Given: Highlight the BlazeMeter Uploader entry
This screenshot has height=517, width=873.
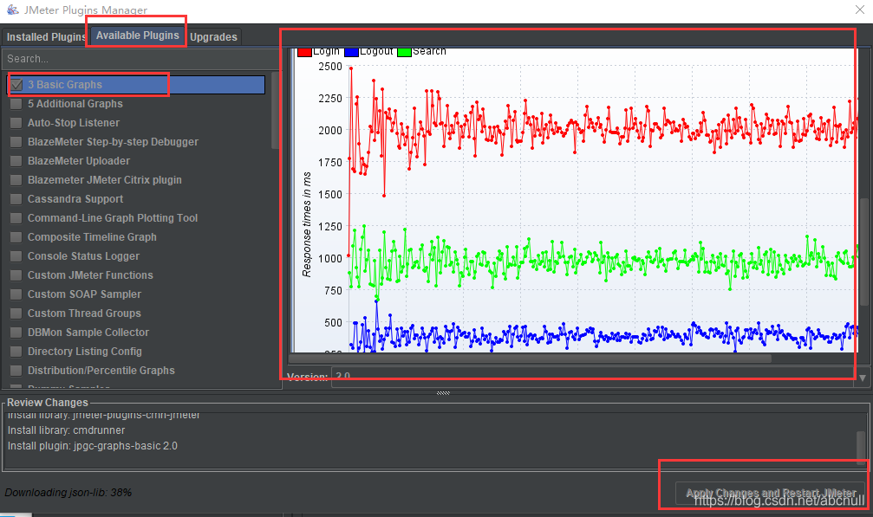Looking at the screenshot, I should pos(79,161).
